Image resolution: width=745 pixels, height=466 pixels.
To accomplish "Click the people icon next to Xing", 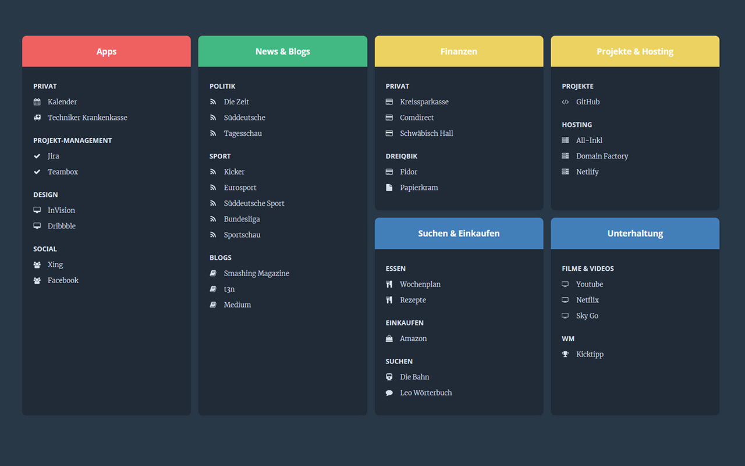I will click(37, 264).
